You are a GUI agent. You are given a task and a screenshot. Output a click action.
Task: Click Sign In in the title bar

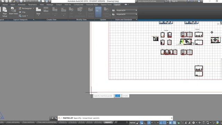coord(175,1)
